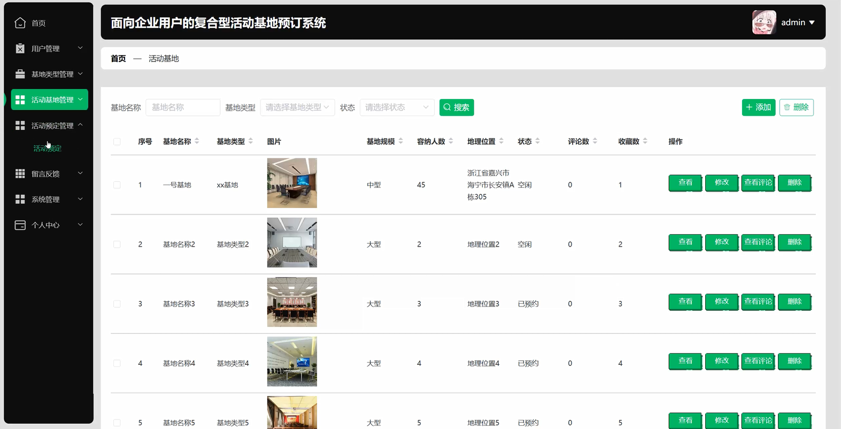Check the row for 基地名称3
The height and width of the screenshot is (429, 841).
[x=117, y=304]
